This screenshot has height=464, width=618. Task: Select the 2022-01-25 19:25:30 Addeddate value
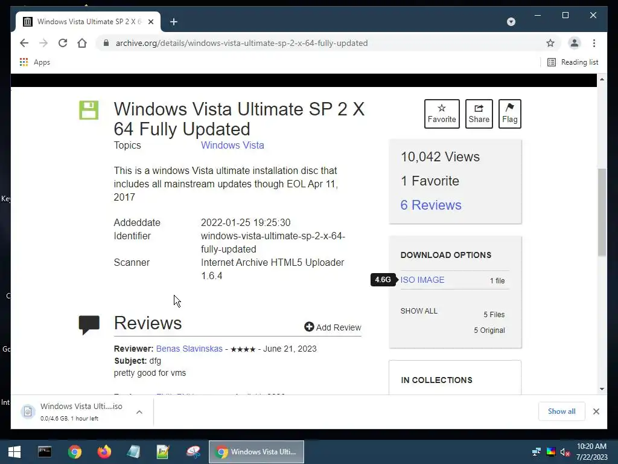click(x=246, y=222)
